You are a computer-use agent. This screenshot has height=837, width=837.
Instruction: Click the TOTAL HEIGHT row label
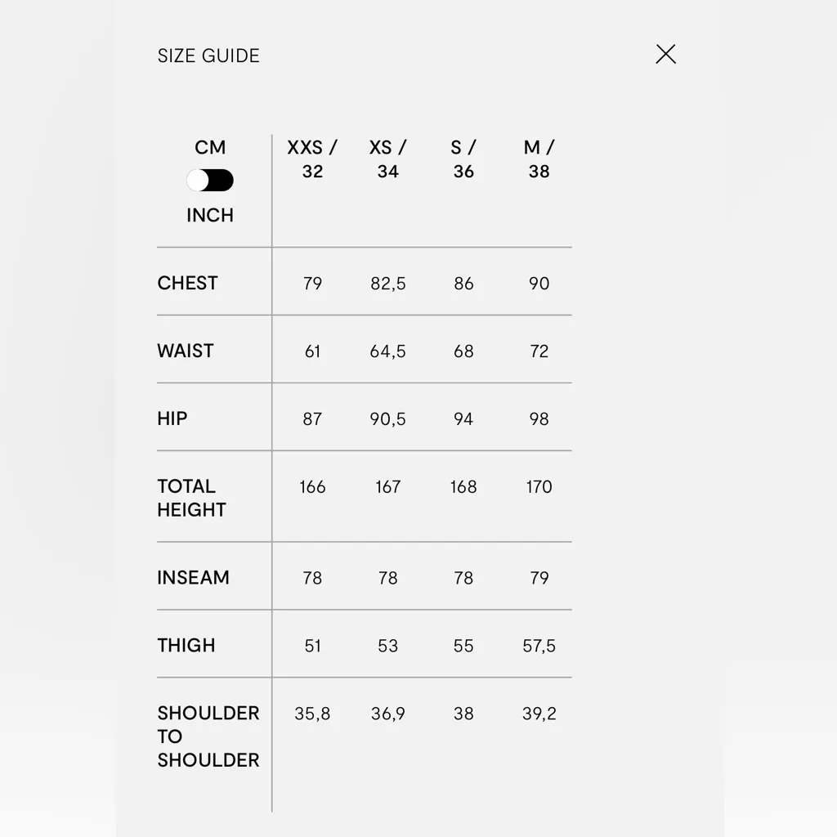click(191, 498)
